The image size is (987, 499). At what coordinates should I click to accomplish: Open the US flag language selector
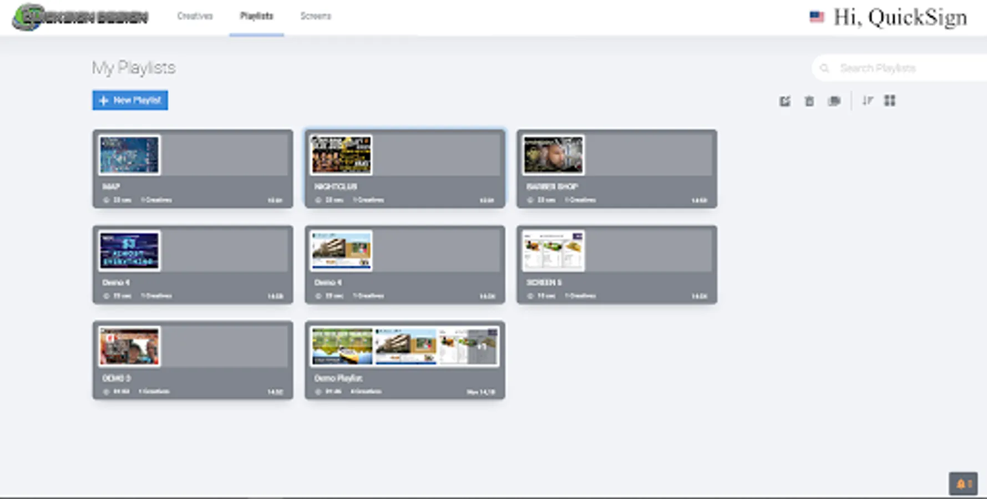pos(817,17)
